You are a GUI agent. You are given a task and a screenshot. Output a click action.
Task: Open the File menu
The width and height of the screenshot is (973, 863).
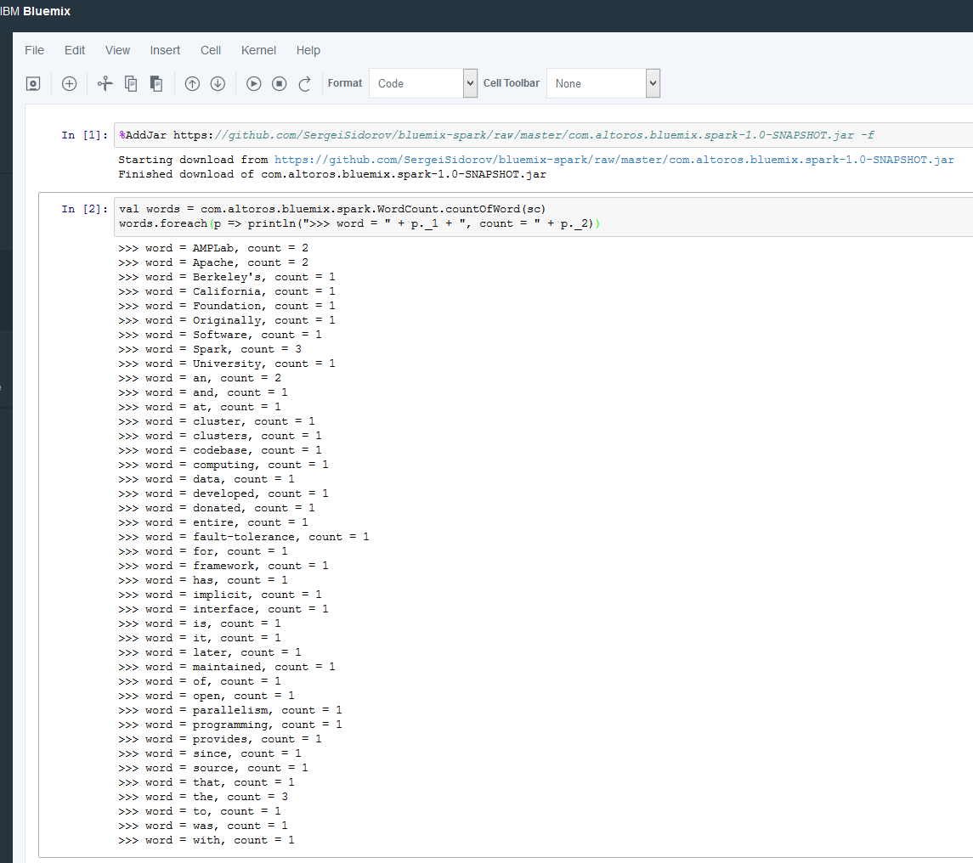pos(34,50)
